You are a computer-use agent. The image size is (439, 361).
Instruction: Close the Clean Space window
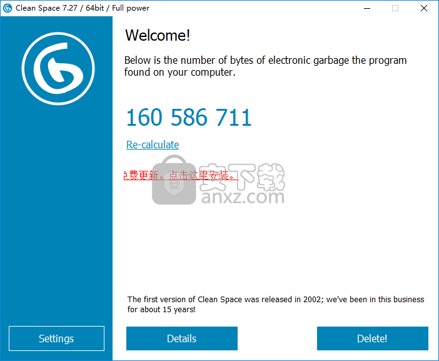(x=424, y=8)
